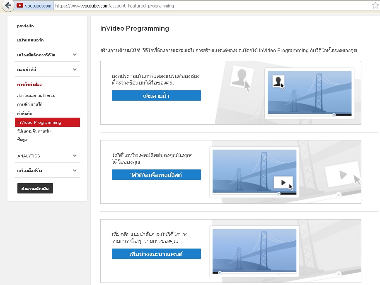Screen dimensions: 380x285
Task: Click the large faded avatar icon
Action: (242, 76)
